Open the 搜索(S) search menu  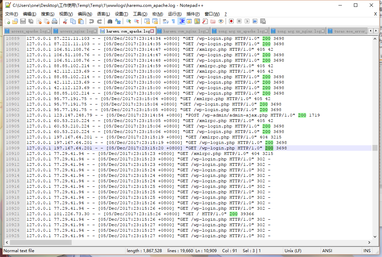[48, 14]
